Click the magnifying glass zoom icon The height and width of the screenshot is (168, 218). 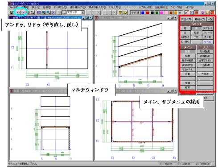pyautogui.click(x=48, y=12)
